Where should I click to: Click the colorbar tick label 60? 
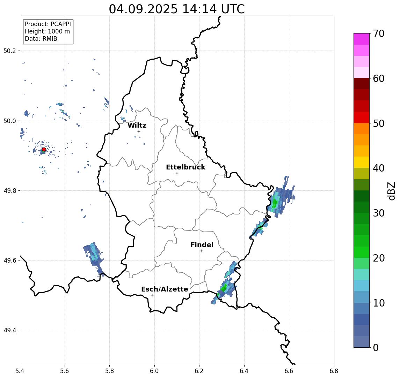pos(379,78)
